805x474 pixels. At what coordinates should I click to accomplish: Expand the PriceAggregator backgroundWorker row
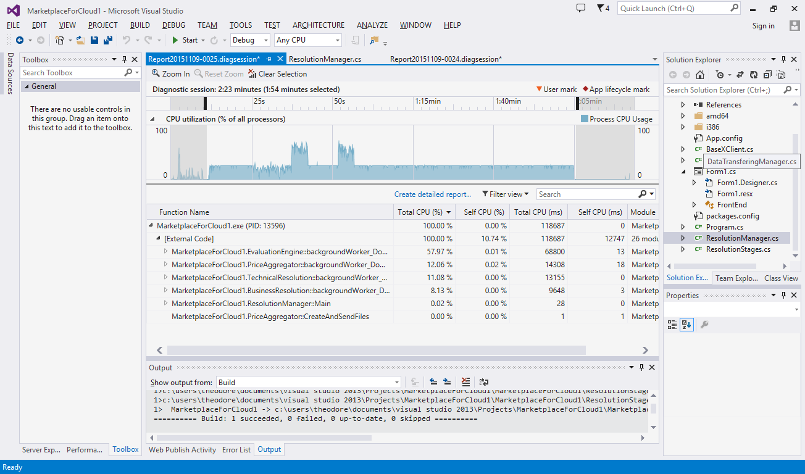pyautogui.click(x=165, y=265)
